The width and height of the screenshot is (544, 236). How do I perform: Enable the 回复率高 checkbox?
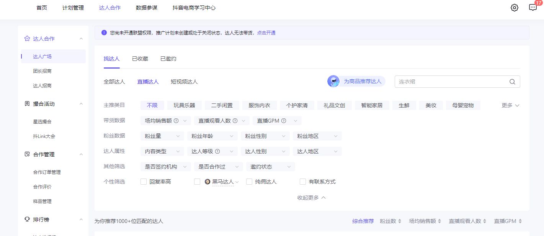point(144,182)
